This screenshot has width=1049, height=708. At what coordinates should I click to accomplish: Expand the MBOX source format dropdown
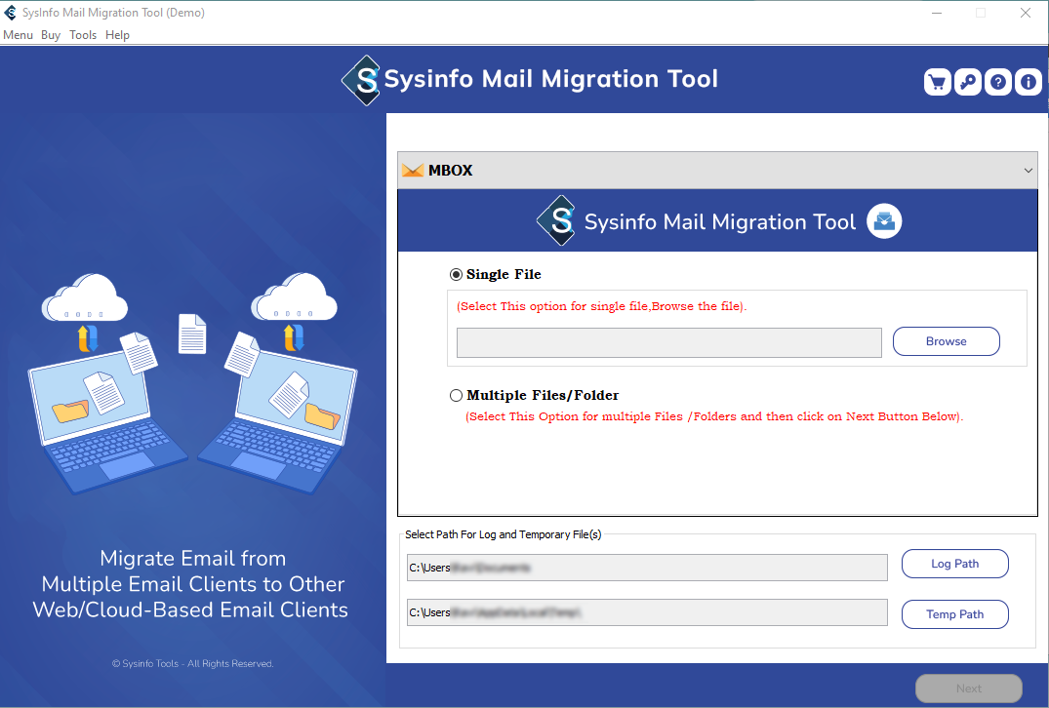click(x=717, y=171)
